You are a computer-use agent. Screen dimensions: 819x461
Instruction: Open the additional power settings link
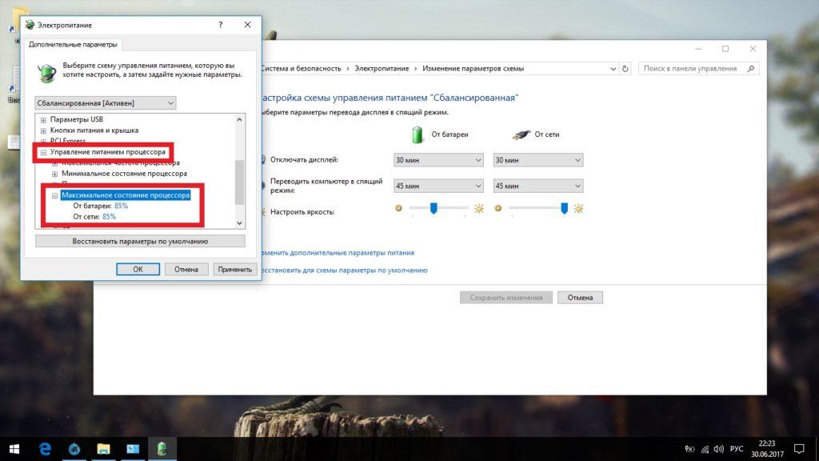tap(338, 252)
